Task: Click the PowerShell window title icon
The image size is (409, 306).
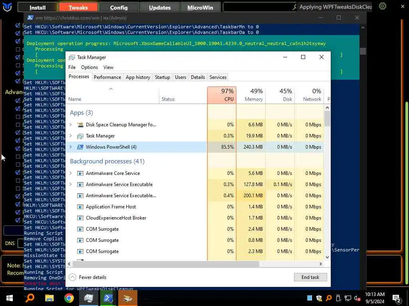Action: click(x=30, y=18)
